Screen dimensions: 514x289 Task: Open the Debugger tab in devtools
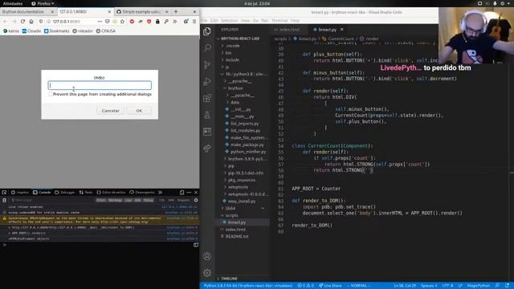point(64,193)
